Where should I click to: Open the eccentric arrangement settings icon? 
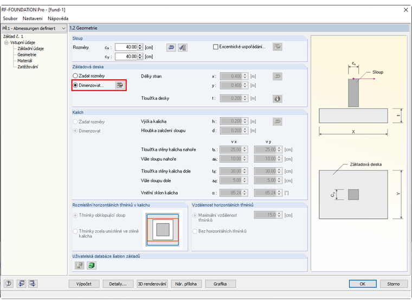277,47
